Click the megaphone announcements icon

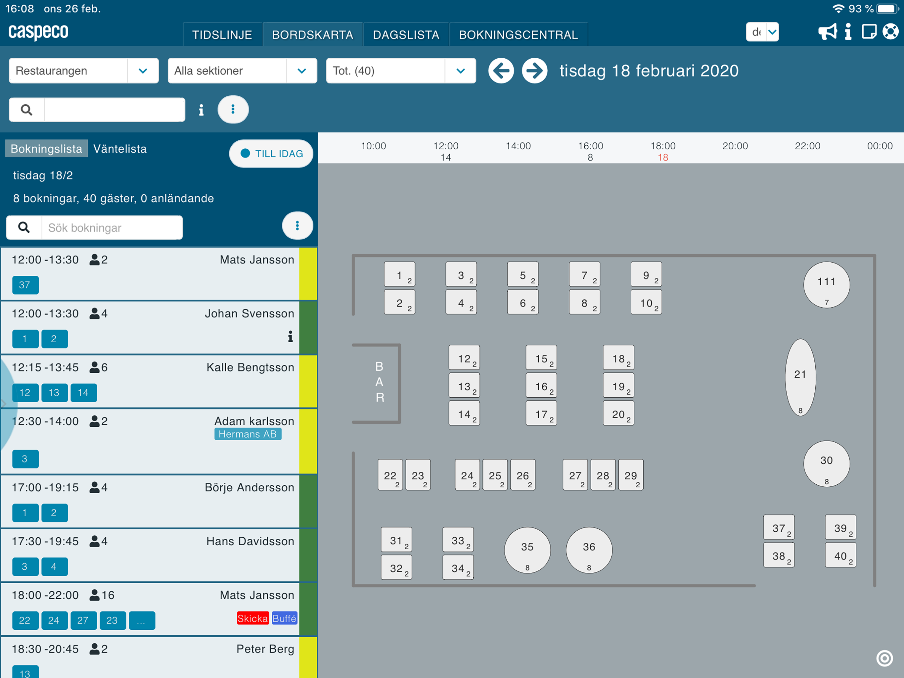[x=828, y=32]
